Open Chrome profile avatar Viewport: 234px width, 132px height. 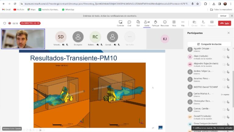pyautogui.click(x=225, y=4)
